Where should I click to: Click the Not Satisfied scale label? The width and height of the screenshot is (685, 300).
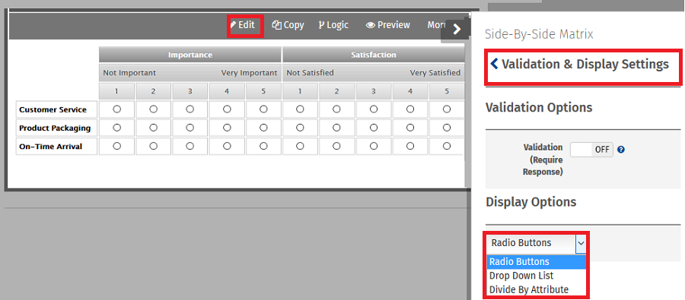(x=311, y=73)
